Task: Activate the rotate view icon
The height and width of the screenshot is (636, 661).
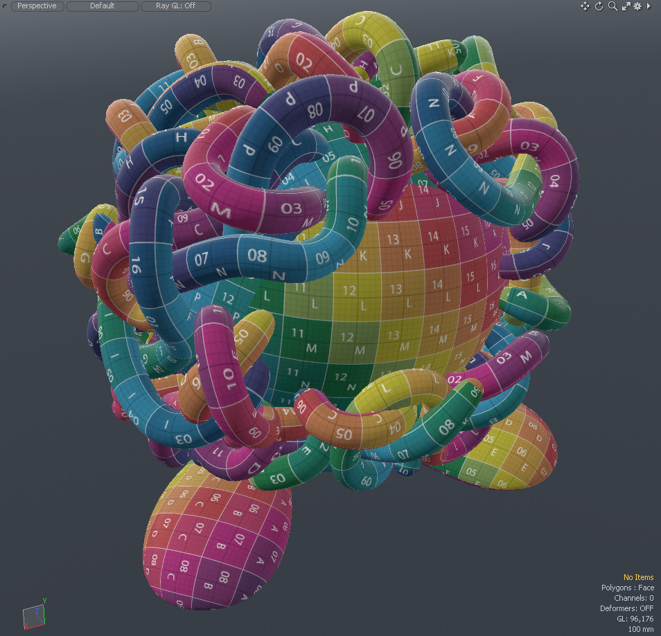Action: click(599, 6)
